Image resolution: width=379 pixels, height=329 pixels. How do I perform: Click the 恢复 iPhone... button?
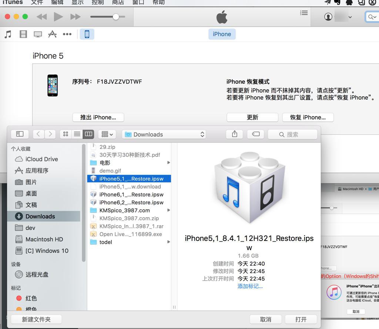click(308, 117)
